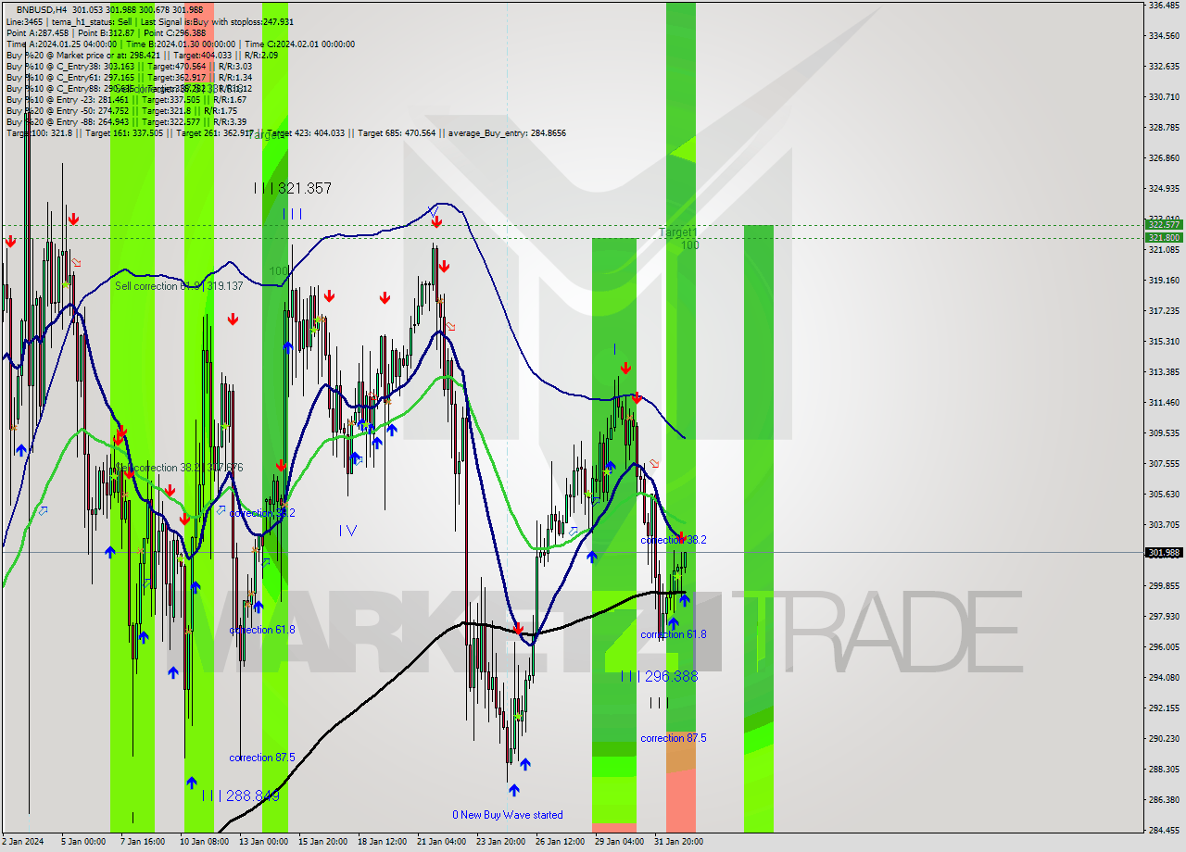Viewport: 1186px width, 852px height.
Task: Select the 'Buy %10 @ Entry -23: 281.461' line
Action: pos(126,99)
